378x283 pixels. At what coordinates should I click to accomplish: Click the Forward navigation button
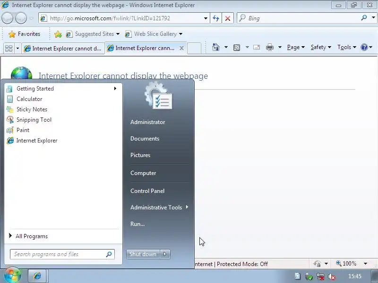pos(21,18)
